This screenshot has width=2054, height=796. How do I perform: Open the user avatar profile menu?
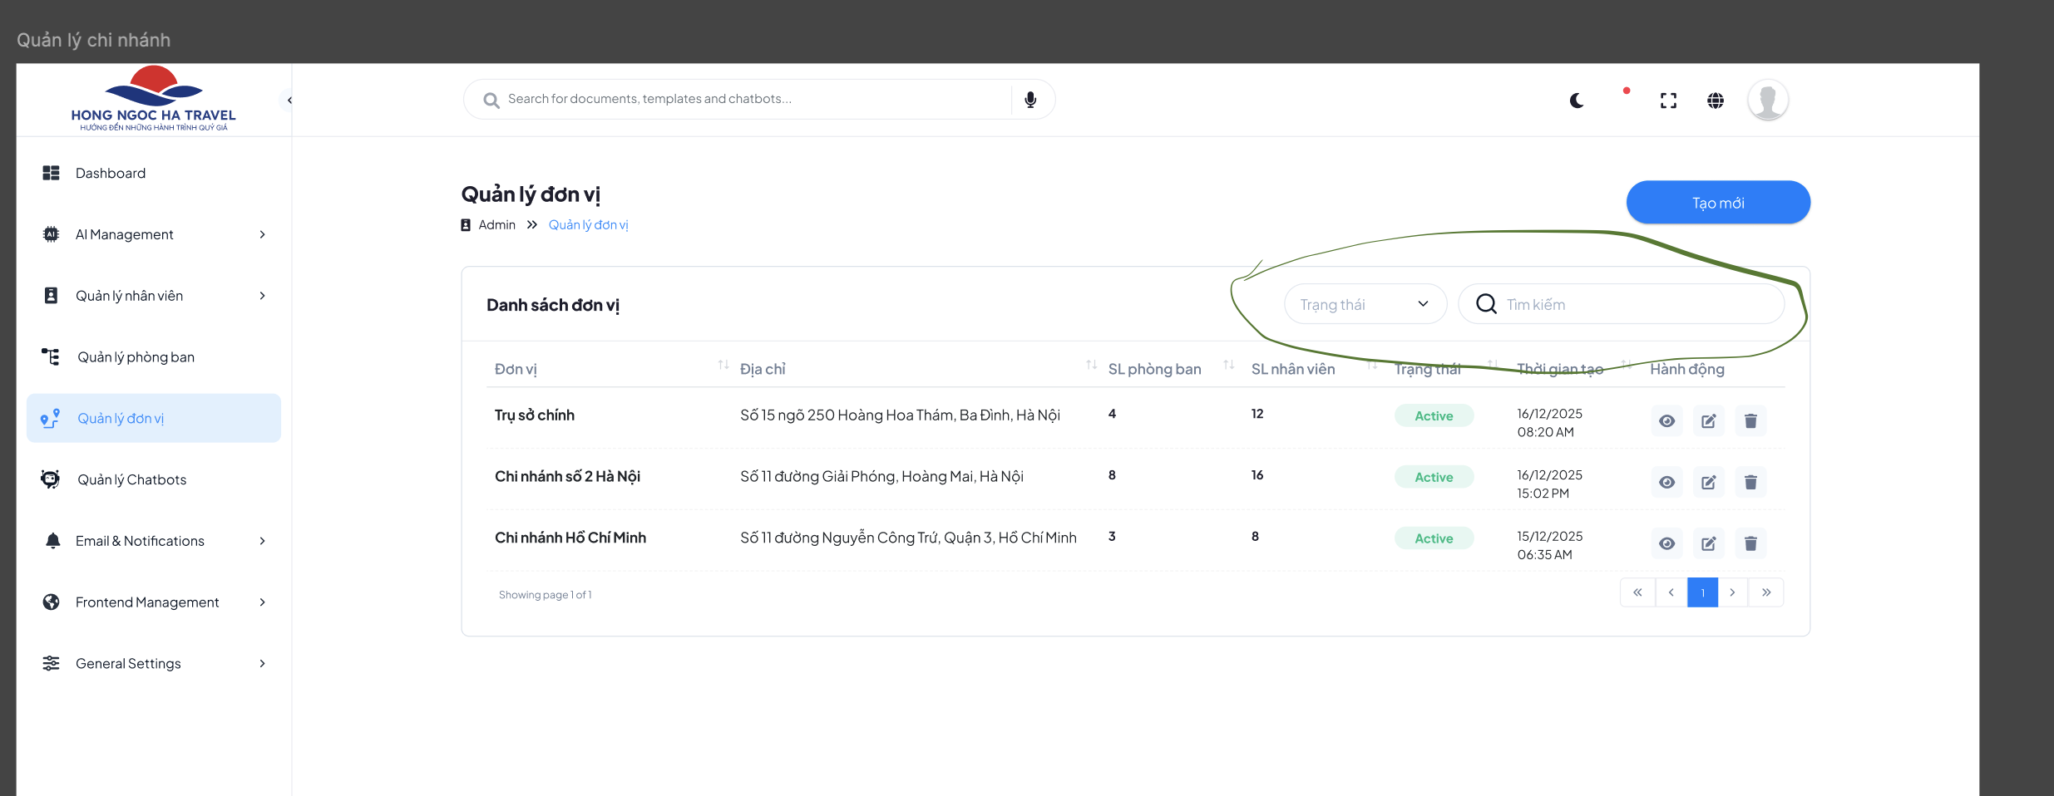[1767, 101]
